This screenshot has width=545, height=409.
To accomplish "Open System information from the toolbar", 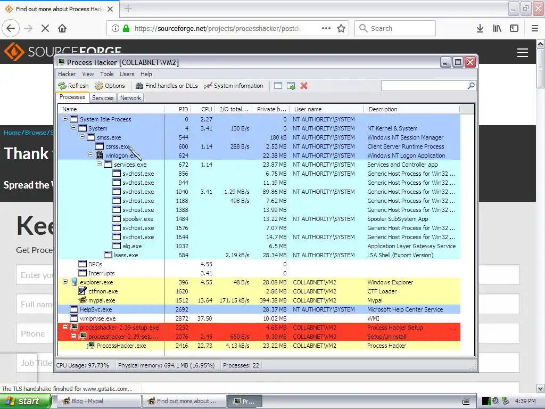I will pyautogui.click(x=234, y=86).
